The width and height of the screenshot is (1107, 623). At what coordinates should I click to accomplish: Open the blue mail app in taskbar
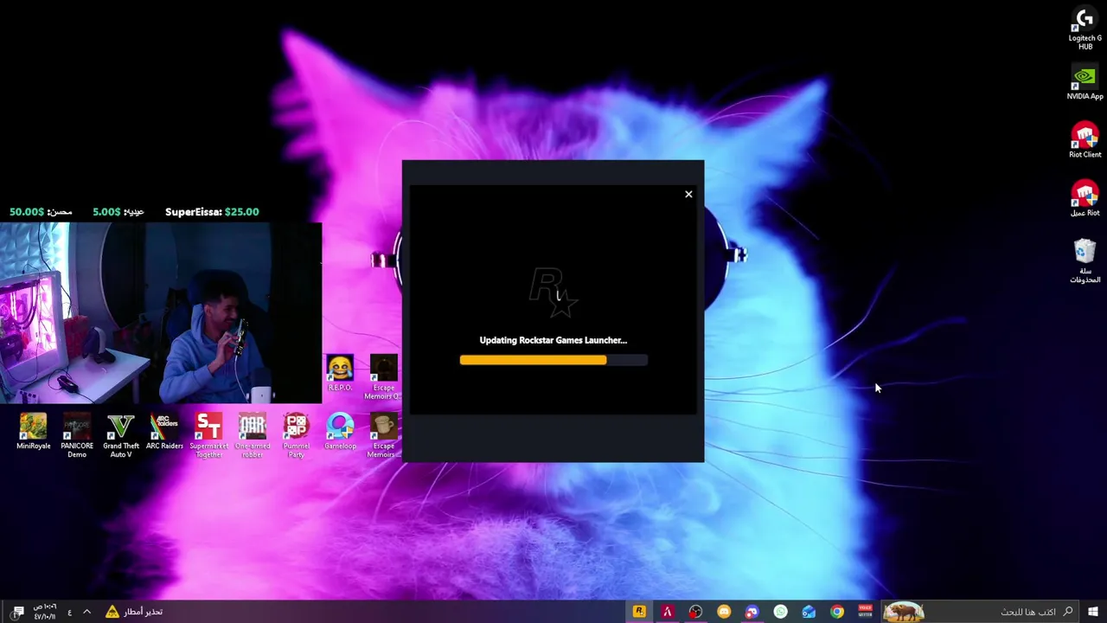point(809,612)
